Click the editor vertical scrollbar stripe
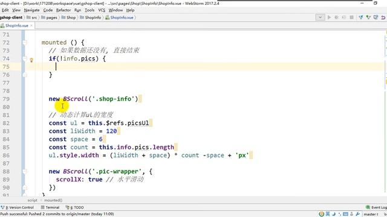This screenshot has height=217, width=387. point(385,113)
